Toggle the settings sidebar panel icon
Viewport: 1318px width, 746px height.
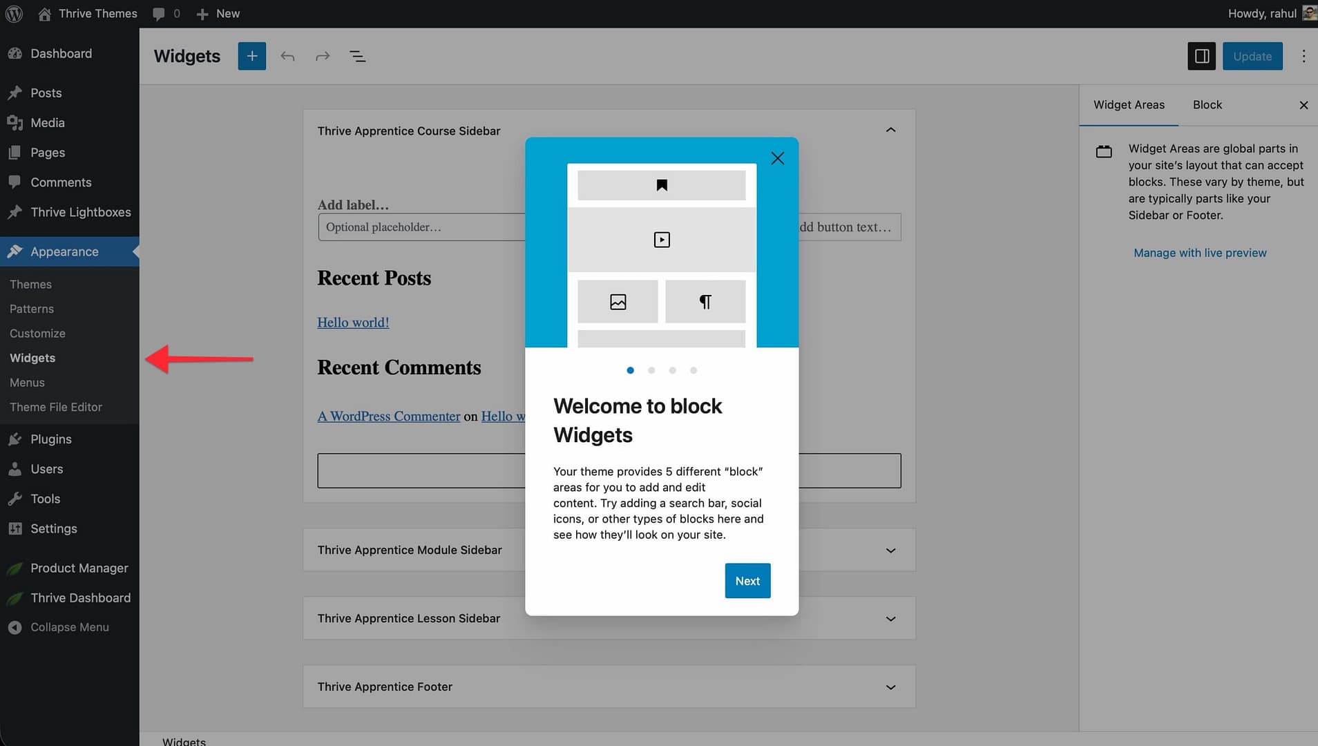pos(1201,56)
